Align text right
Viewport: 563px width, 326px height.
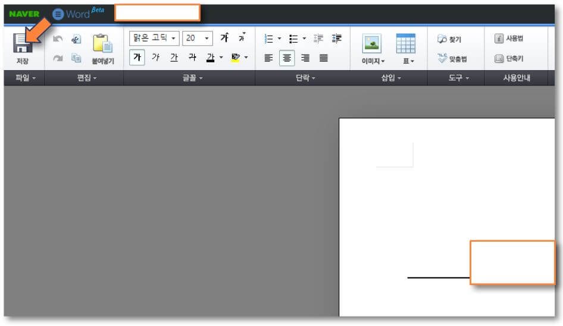(305, 58)
